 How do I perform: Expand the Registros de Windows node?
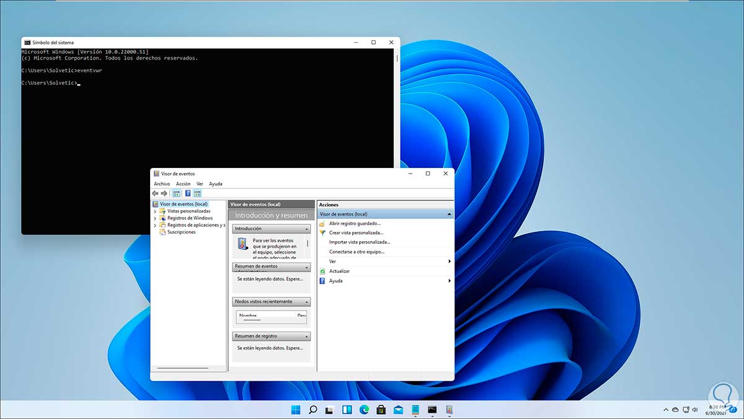[x=155, y=218]
